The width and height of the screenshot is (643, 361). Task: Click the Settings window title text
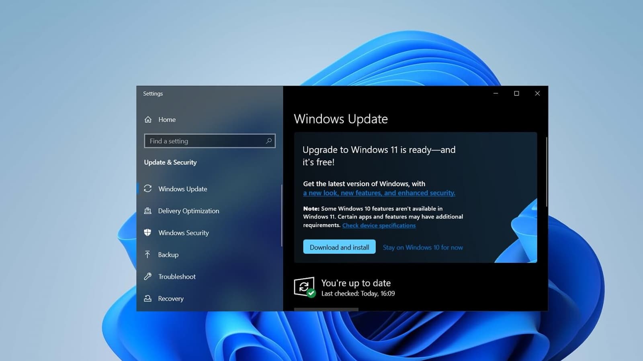click(x=153, y=93)
